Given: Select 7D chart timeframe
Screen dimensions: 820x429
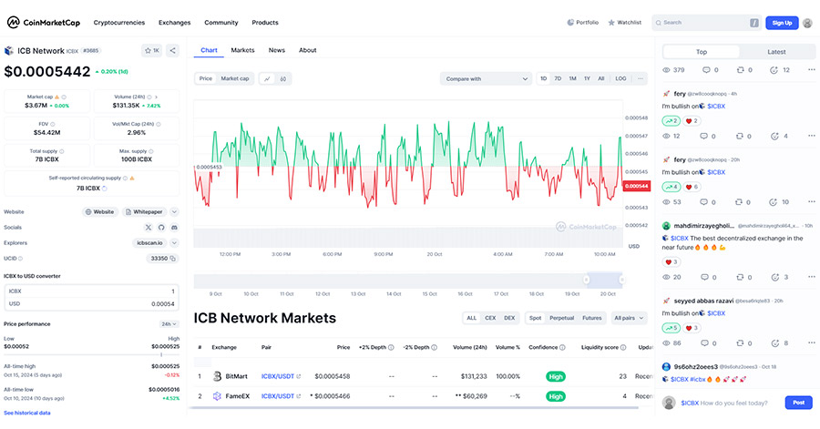Looking at the screenshot, I should point(558,78).
